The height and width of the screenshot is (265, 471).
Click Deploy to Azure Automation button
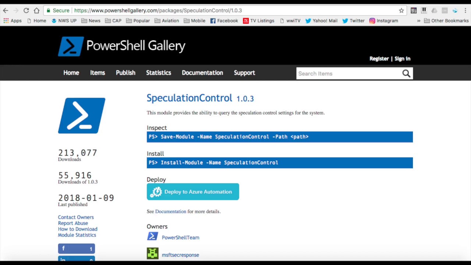tap(193, 192)
